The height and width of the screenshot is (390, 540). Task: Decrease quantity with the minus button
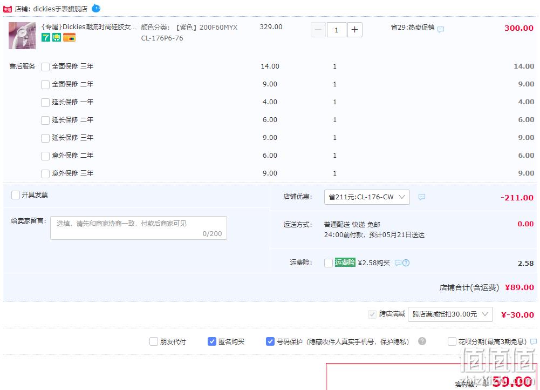coord(318,30)
